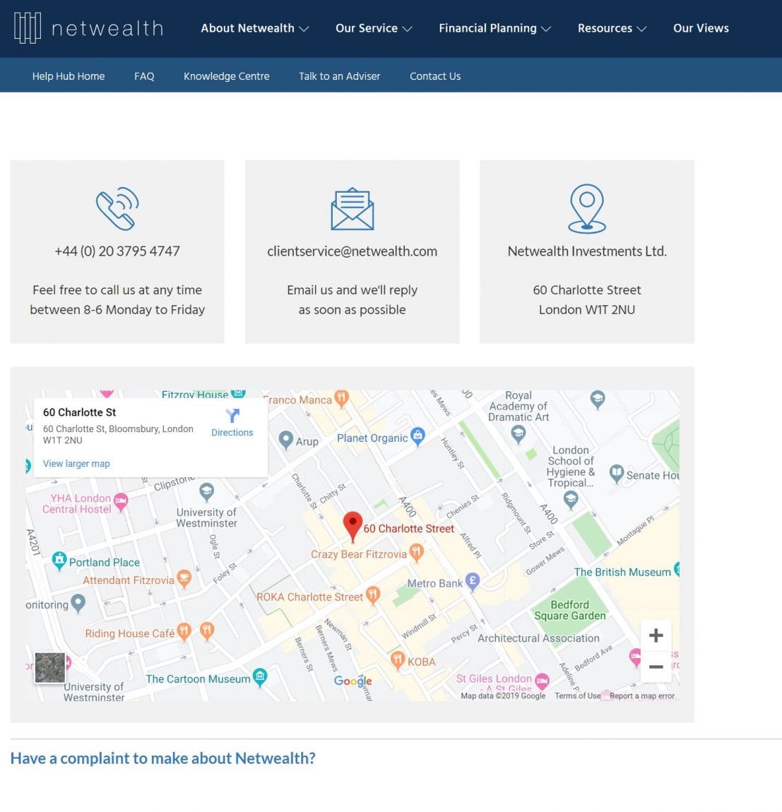Zoom in the map with plus button
The image size is (782, 812).
[656, 635]
